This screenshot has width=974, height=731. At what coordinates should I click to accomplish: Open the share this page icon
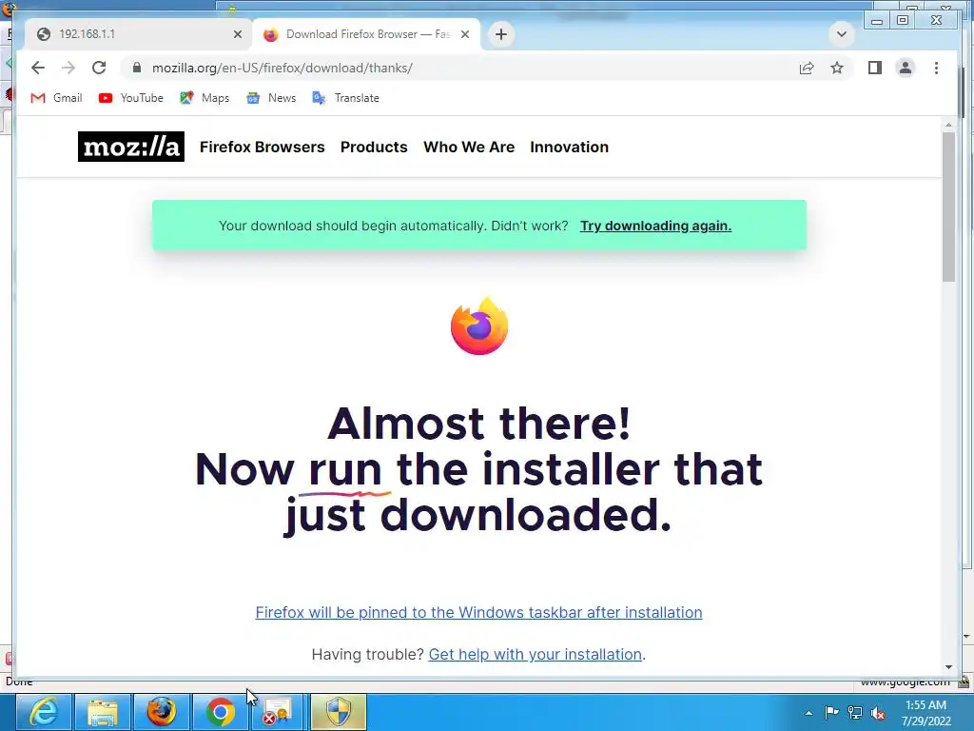(807, 68)
